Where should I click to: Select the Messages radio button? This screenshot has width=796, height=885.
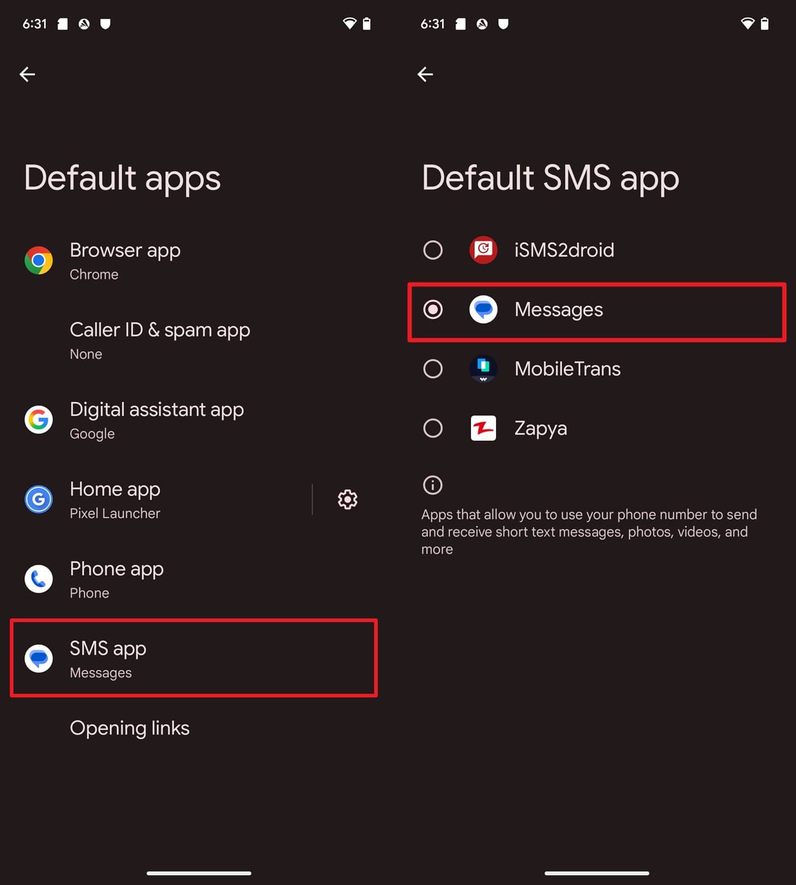pos(433,310)
